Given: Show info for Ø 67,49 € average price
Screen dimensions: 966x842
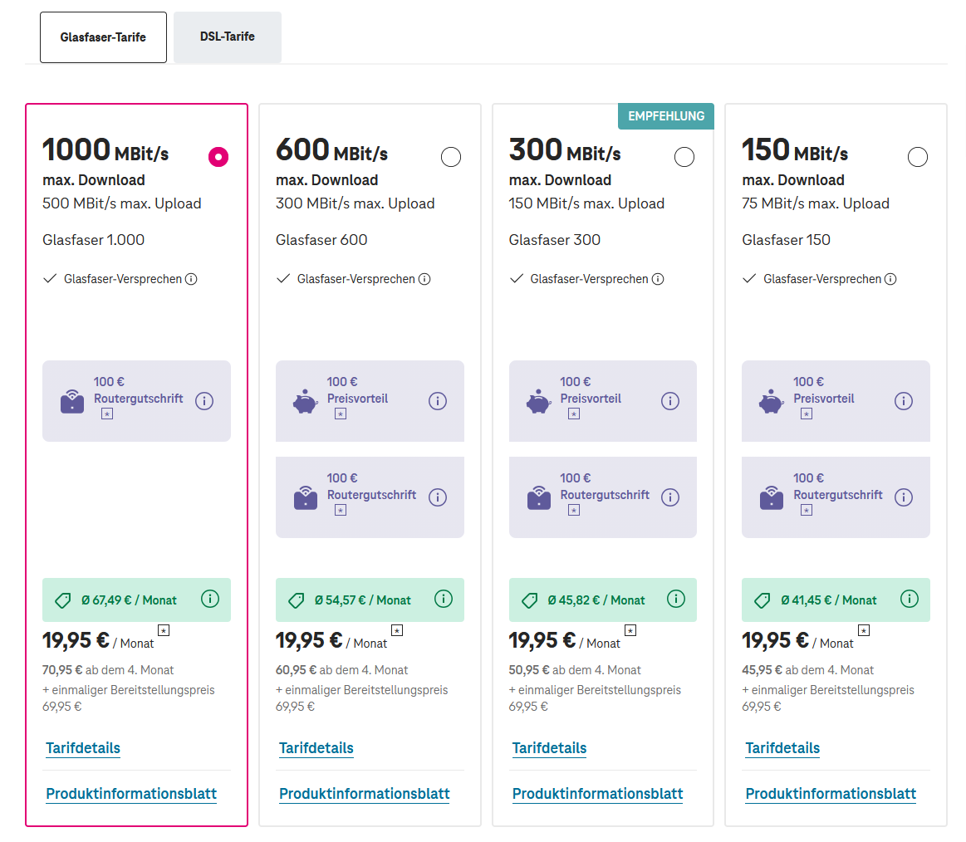Looking at the screenshot, I should coord(210,599).
